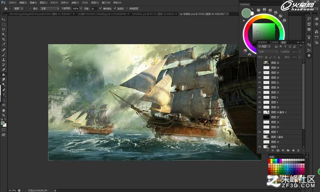Screen dimensions: 320x192
Task: Select the Brush tool
Action: [4, 55]
